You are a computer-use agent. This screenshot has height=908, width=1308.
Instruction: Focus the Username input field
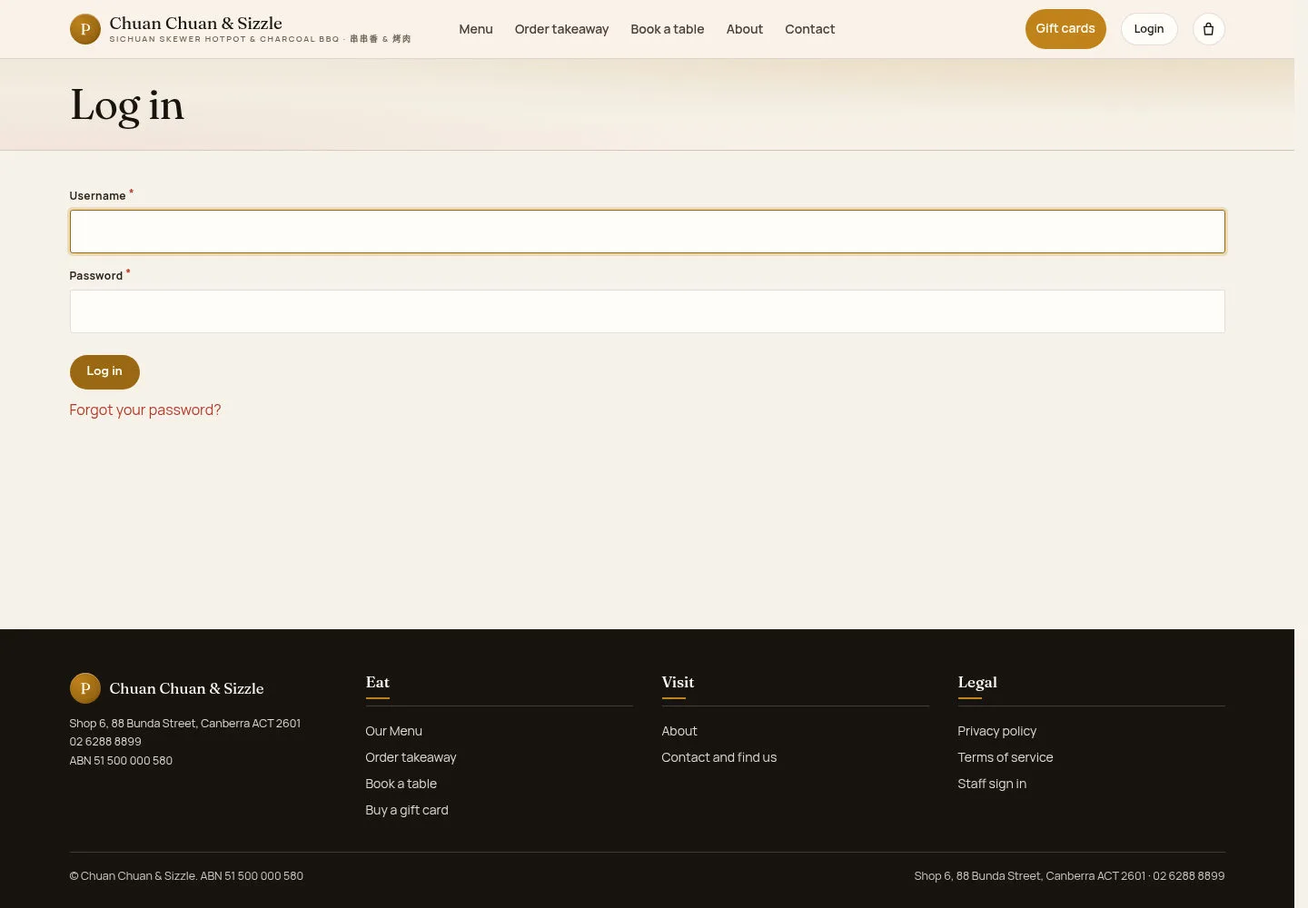[x=647, y=232]
